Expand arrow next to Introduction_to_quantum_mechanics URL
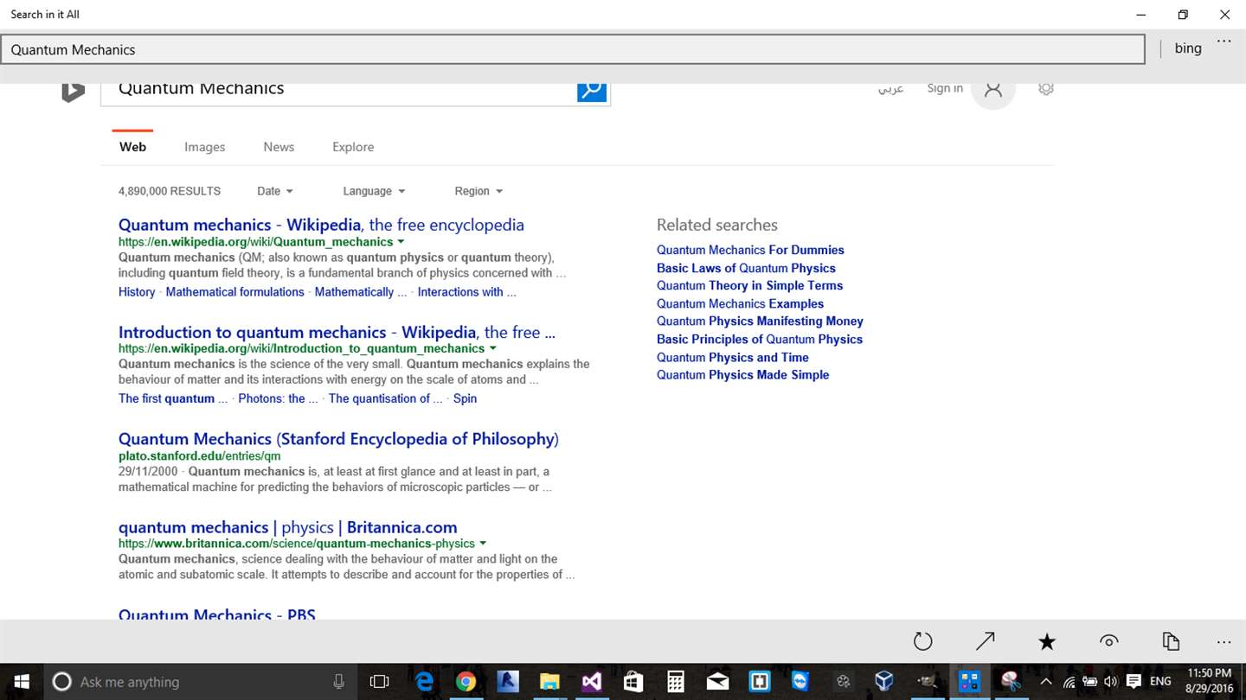1246x700 pixels. (x=492, y=348)
